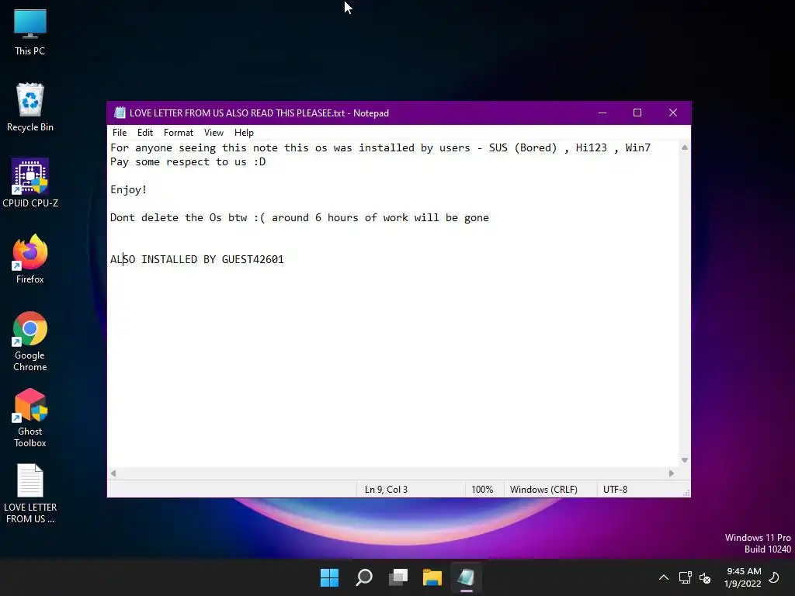The width and height of the screenshot is (795, 596).
Task: Open This PC desktop icon
Action: coord(30,32)
